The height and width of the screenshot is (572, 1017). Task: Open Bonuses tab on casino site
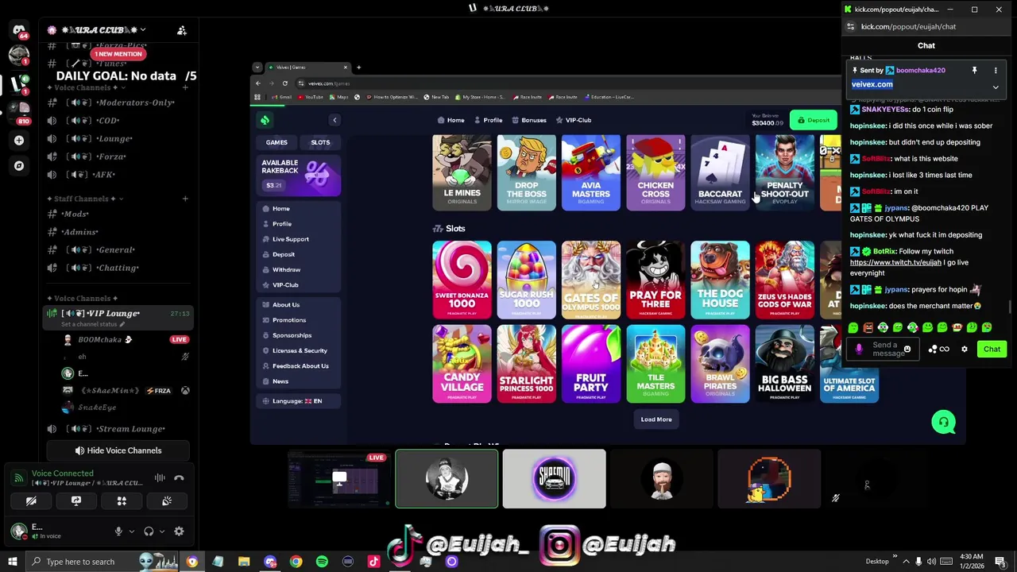click(x=528, y=120)
